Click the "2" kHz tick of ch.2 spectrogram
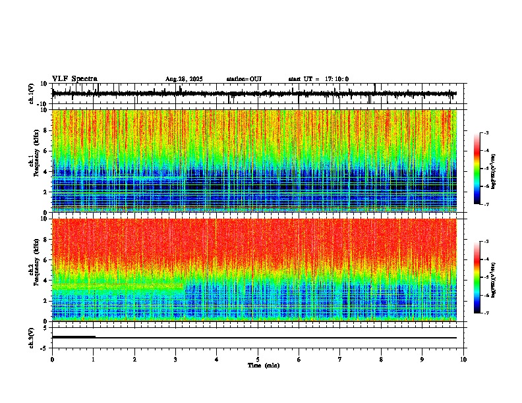Viewport: 522px width, 403px height. coord(45,301)
